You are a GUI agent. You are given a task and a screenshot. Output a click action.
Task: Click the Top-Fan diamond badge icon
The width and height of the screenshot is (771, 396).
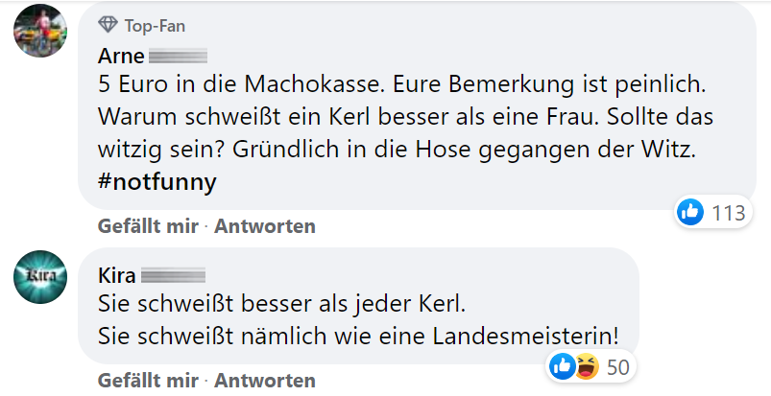[108, 26]
